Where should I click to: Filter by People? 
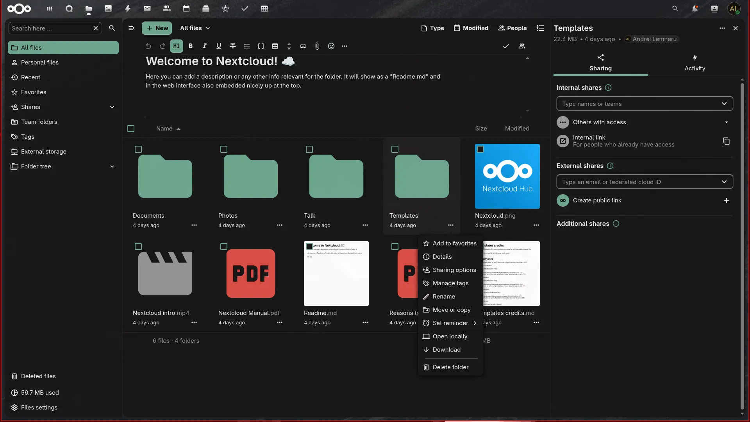point(512,28)
